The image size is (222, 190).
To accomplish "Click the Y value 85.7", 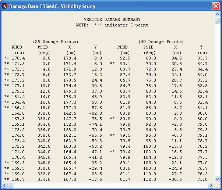I will pos(202,58).
